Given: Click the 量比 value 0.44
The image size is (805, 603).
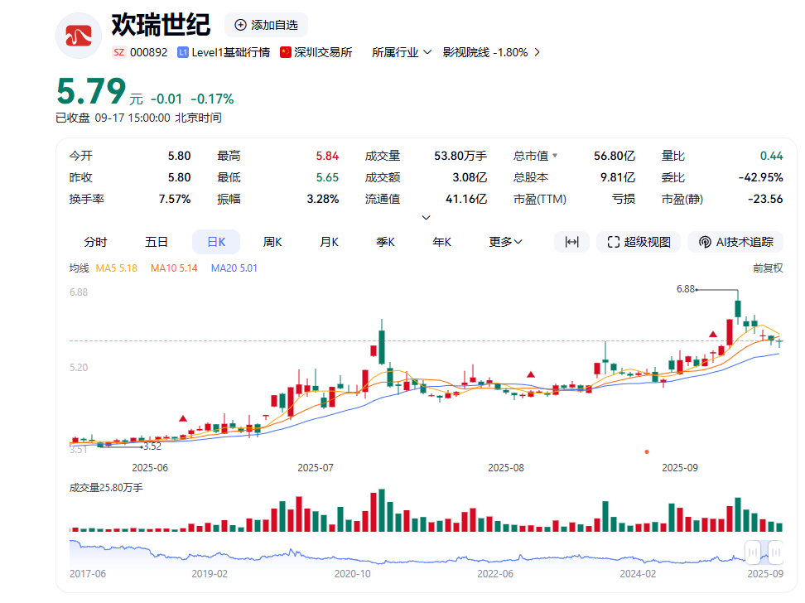Looking at the screenshot, I should (x=772, y=156).
